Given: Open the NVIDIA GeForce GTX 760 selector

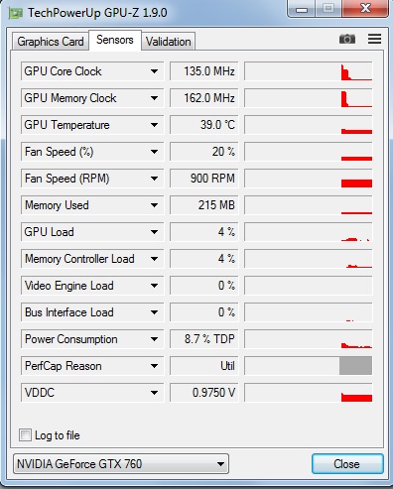Looking at the screenshot, I should pyautogui.click(x=121, y=464).
